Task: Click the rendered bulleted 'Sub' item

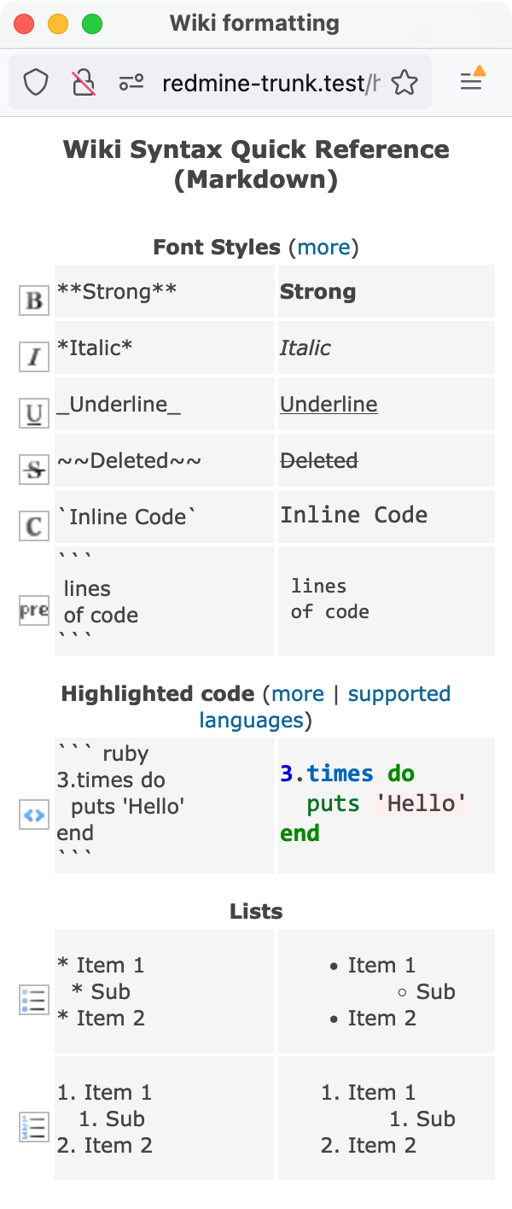Action: pos(435,992)
